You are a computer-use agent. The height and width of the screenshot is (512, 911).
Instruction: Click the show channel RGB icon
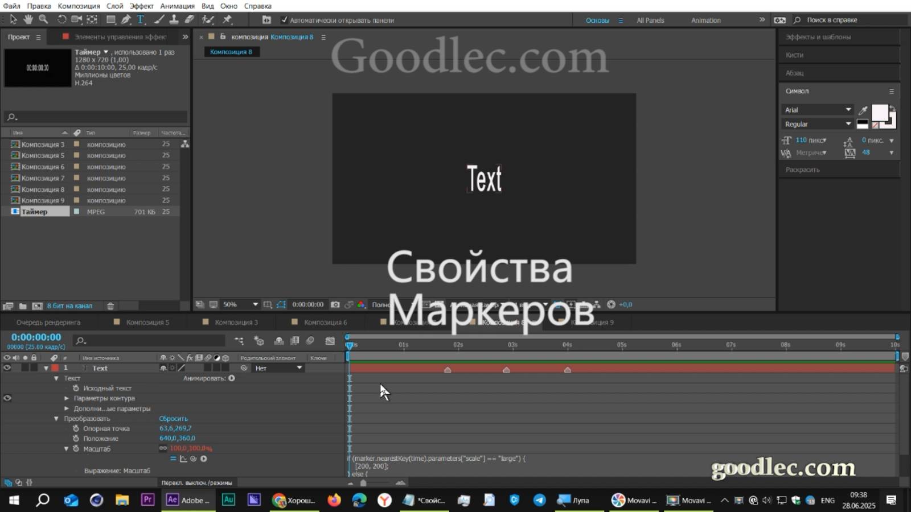(x=361, y=304)
